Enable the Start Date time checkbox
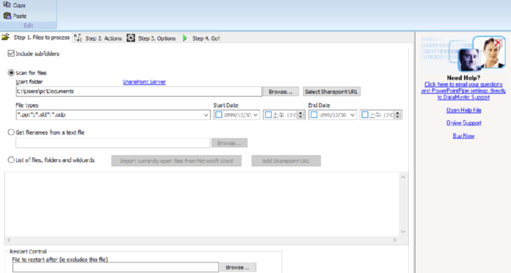 [x=268, y=115]
